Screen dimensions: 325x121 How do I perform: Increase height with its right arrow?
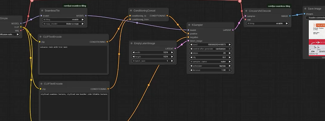click(172, 57)
